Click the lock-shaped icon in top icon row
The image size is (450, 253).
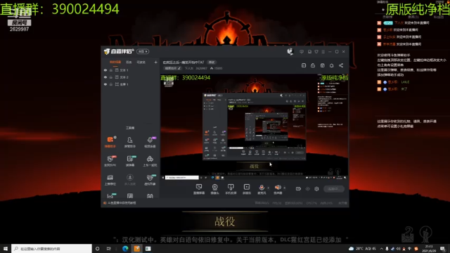tap(313, 65)
